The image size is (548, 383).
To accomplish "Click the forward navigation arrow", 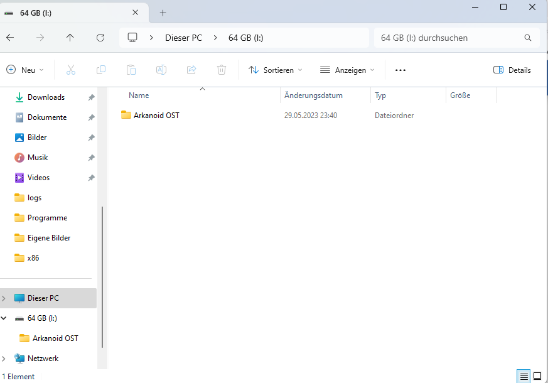I will point(40,38).
